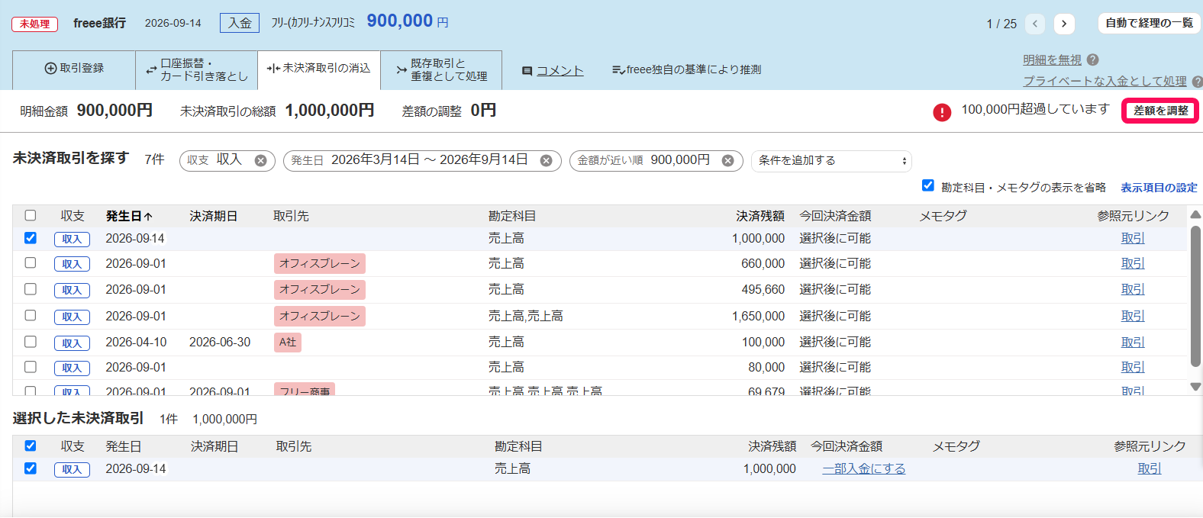Check the A社 row dated 2026-04-10
Viewport: 1203px width, 518px height.
31,342
